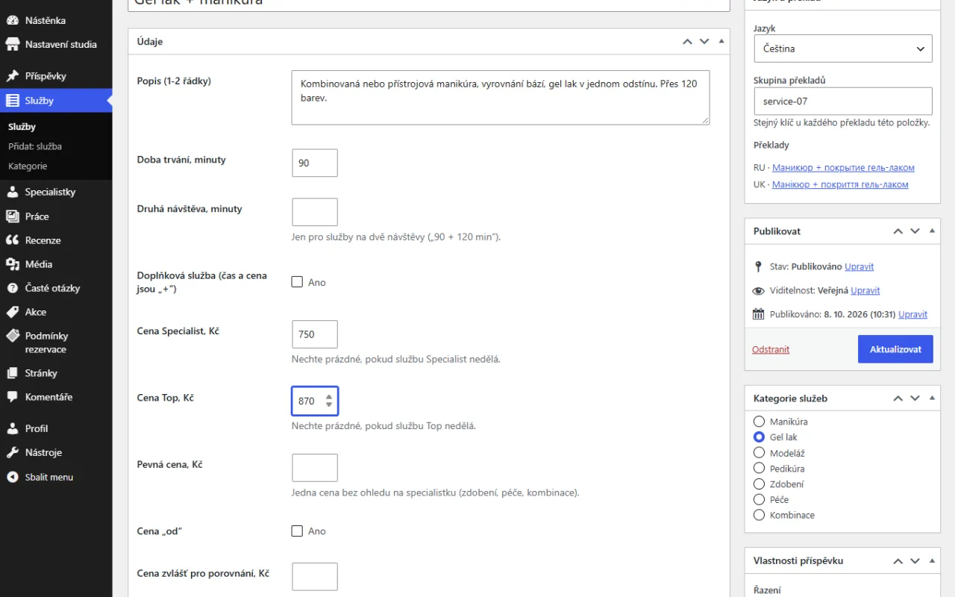Image resolution: width=955 pixels, height=597 pixels.
Task: Click the Práce gallery icon
Action: (12, 216)
